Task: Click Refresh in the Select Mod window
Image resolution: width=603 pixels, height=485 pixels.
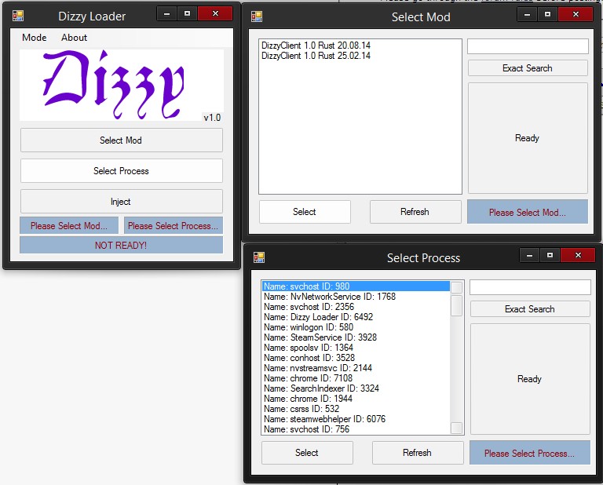Action: [x=415, y=212]
